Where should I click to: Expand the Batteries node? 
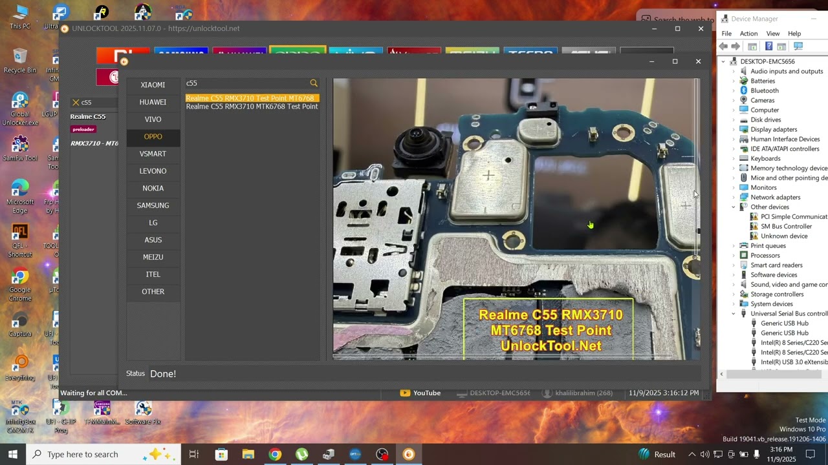pos(734,81)
